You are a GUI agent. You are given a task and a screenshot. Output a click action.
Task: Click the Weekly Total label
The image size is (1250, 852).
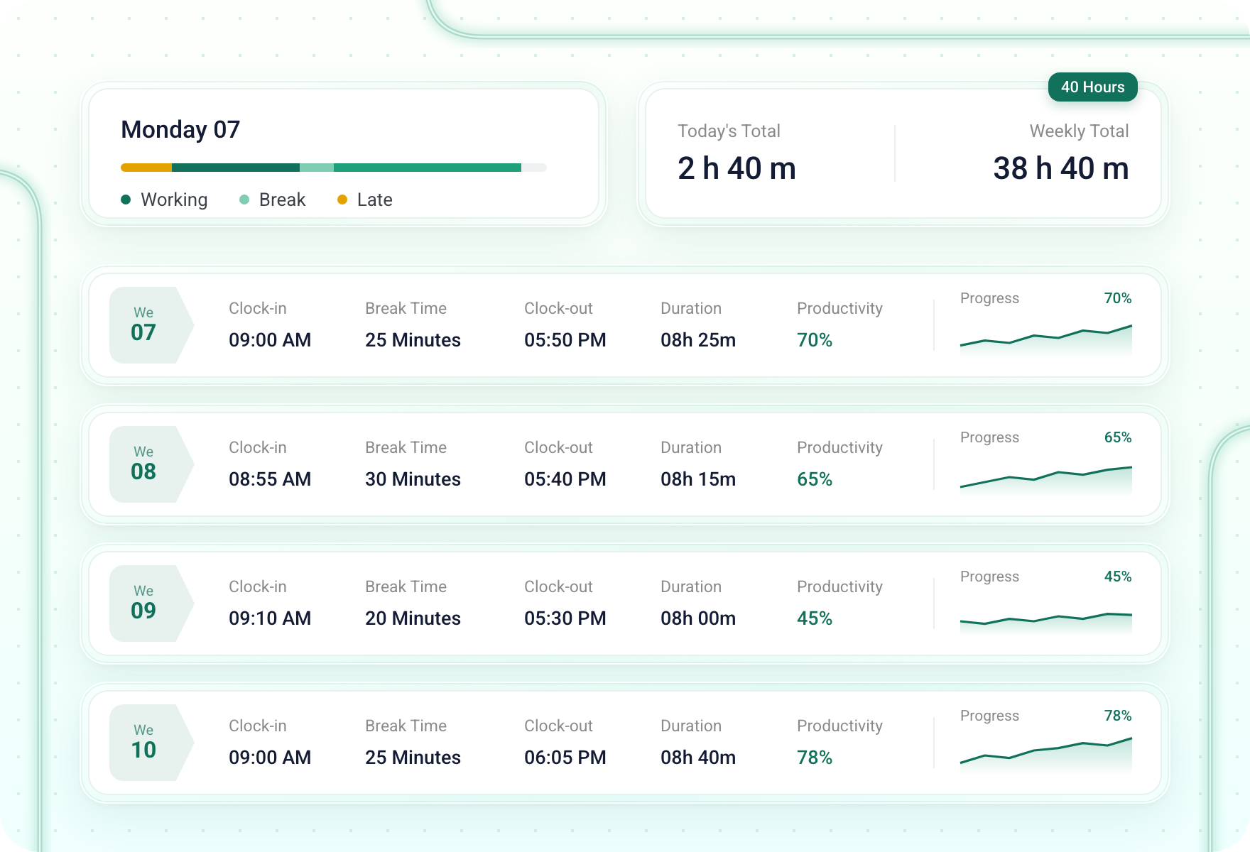[x=1079, y=131]
